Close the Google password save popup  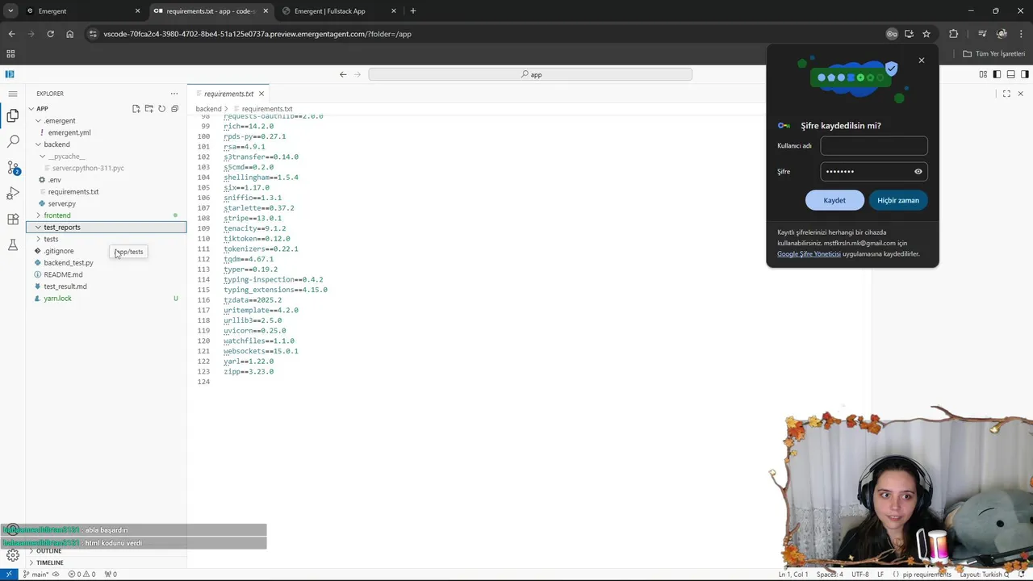point(922,61)
